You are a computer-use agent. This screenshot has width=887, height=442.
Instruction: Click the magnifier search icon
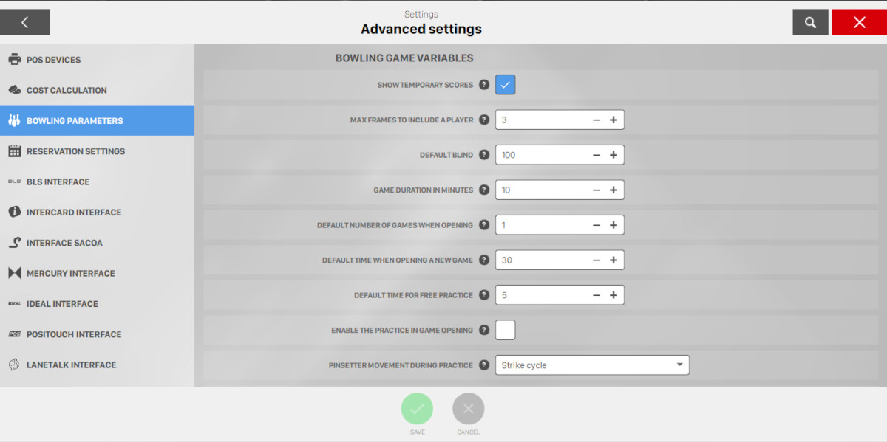[810, 22]
